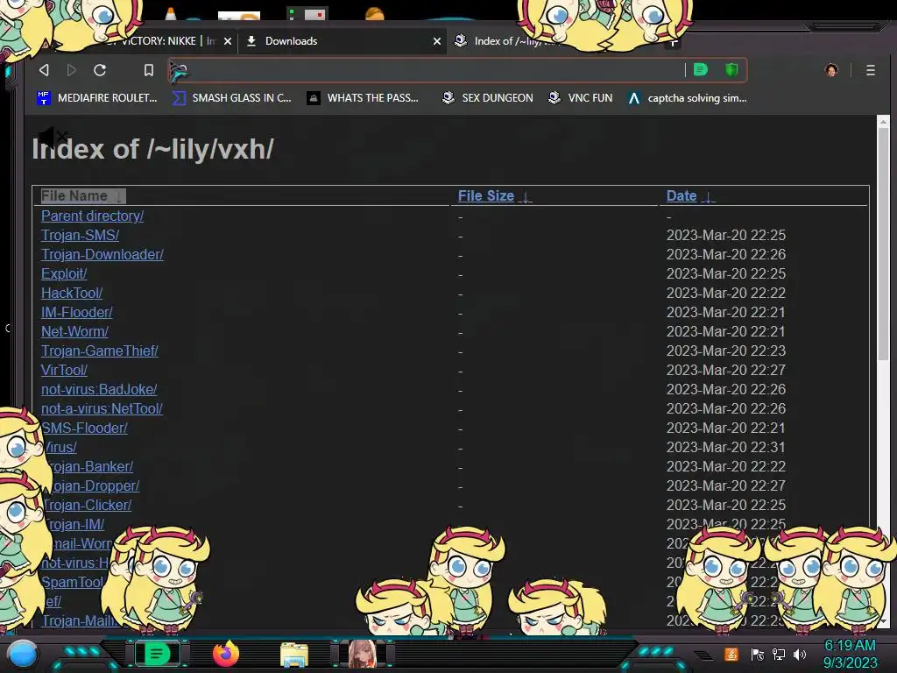Open the Trojan-Clicker/ folder

(88, 506)
